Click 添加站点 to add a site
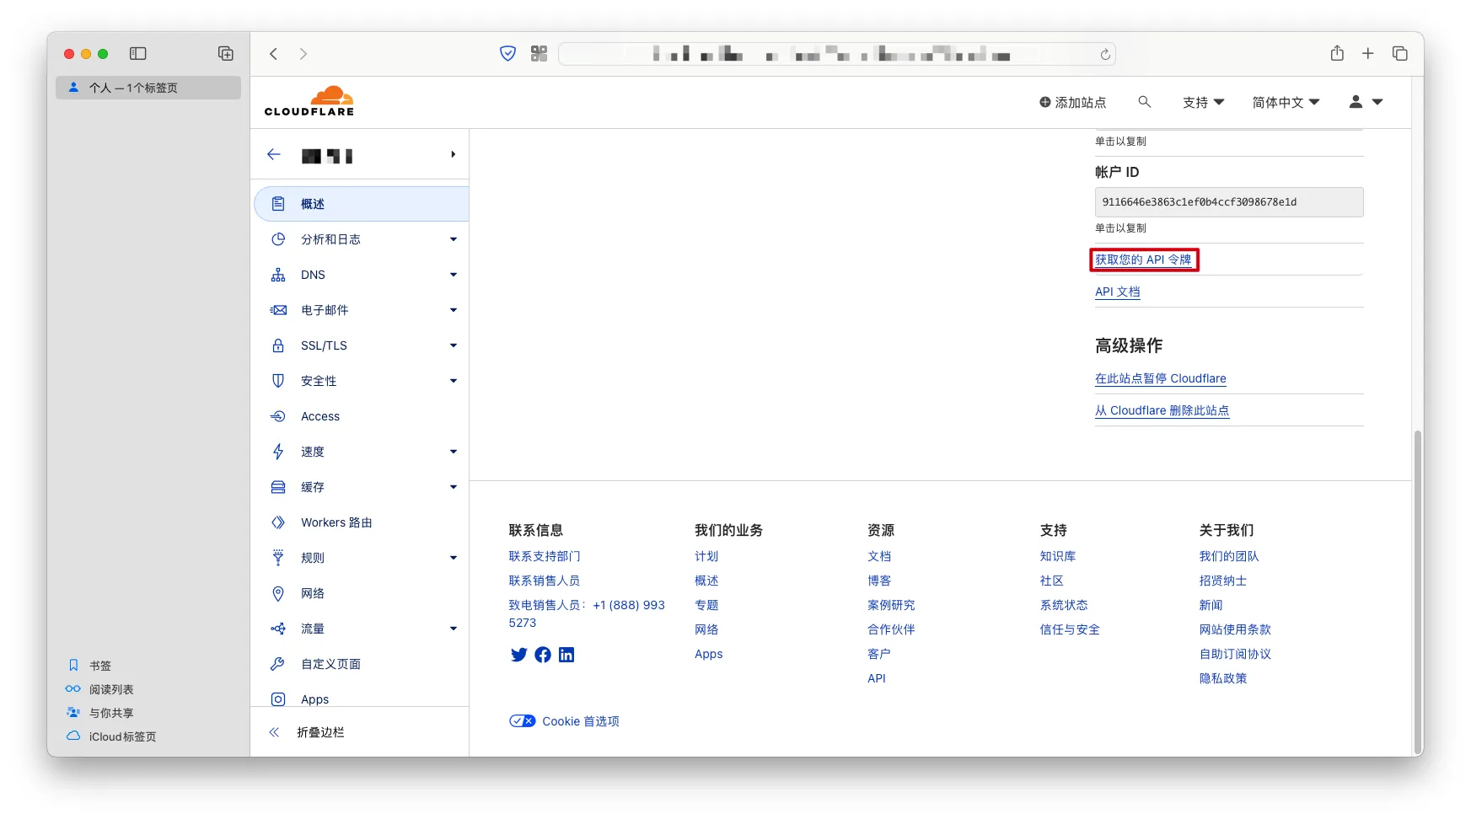 click(1072, 102)
